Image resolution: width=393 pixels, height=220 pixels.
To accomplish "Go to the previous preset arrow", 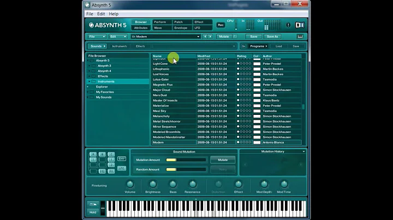I will point(205,36).
